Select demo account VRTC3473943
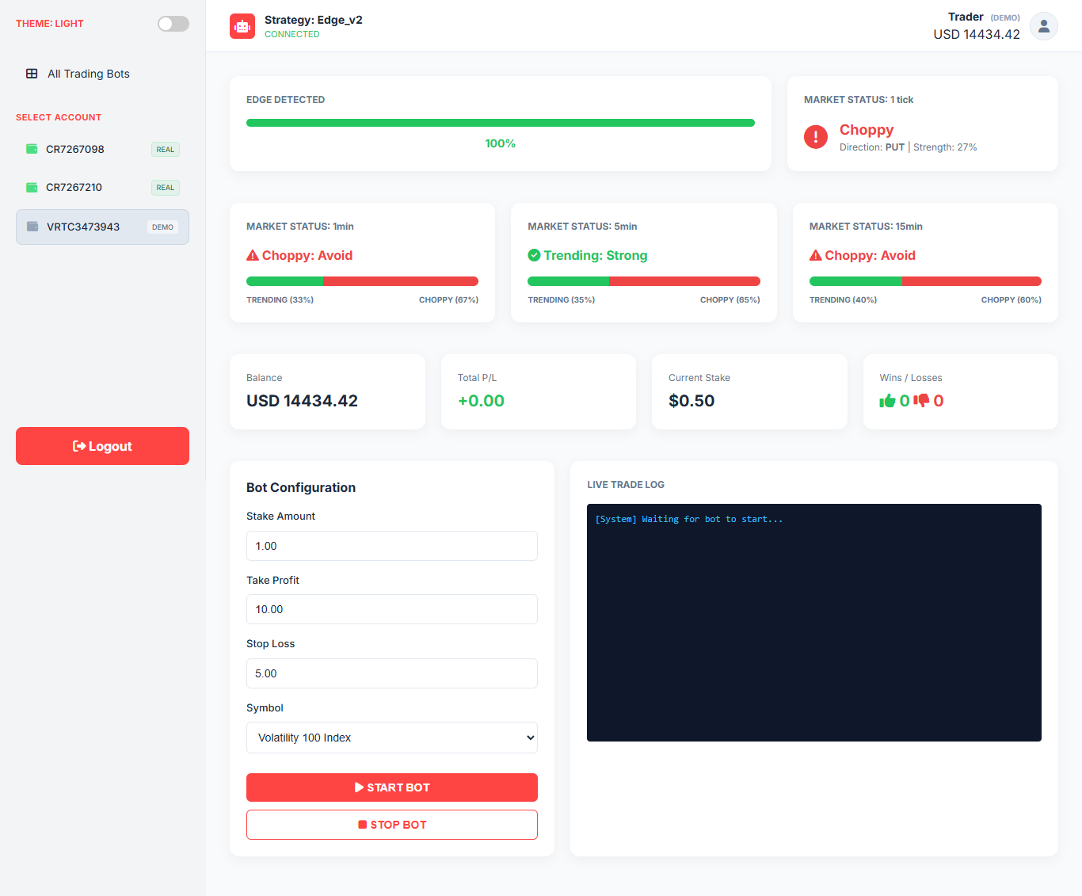Image resolution: width=1082 pixels, height=896 pixels. click(103, 227)
